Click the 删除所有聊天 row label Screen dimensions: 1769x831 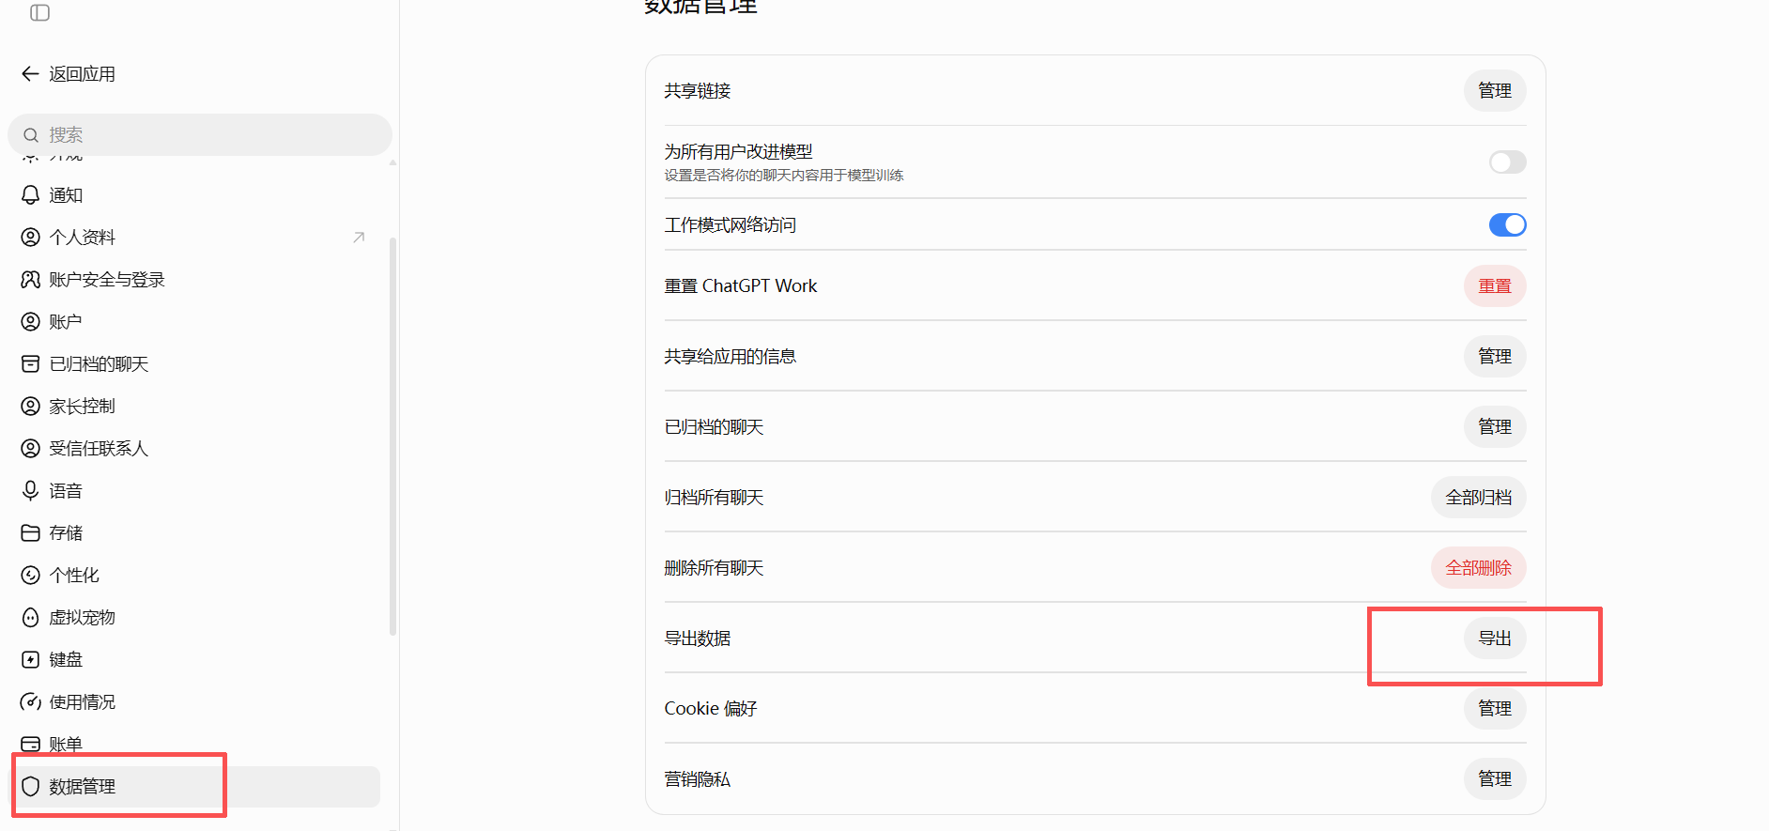click(714, 568)
